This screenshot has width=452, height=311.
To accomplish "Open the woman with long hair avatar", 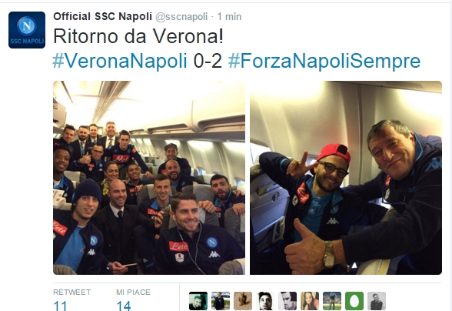I will pos(310,301).
